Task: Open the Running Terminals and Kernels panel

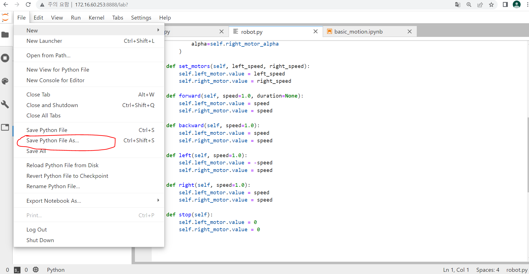Action: (5, 58)
